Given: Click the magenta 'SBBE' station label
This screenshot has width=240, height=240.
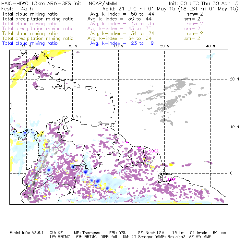Looking at the screenshot, I should click(x=172, y=180).
